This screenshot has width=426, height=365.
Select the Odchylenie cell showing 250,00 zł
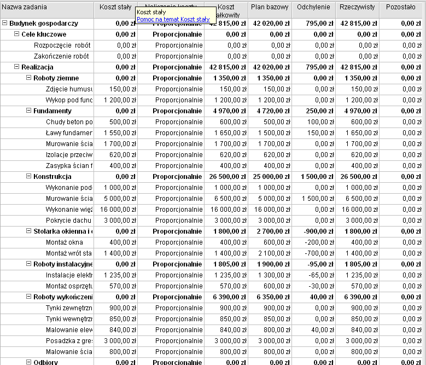[313, 111]
